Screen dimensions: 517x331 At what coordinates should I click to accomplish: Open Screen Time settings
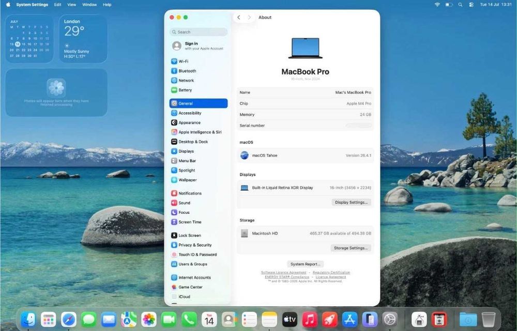(x=198, y=222)
